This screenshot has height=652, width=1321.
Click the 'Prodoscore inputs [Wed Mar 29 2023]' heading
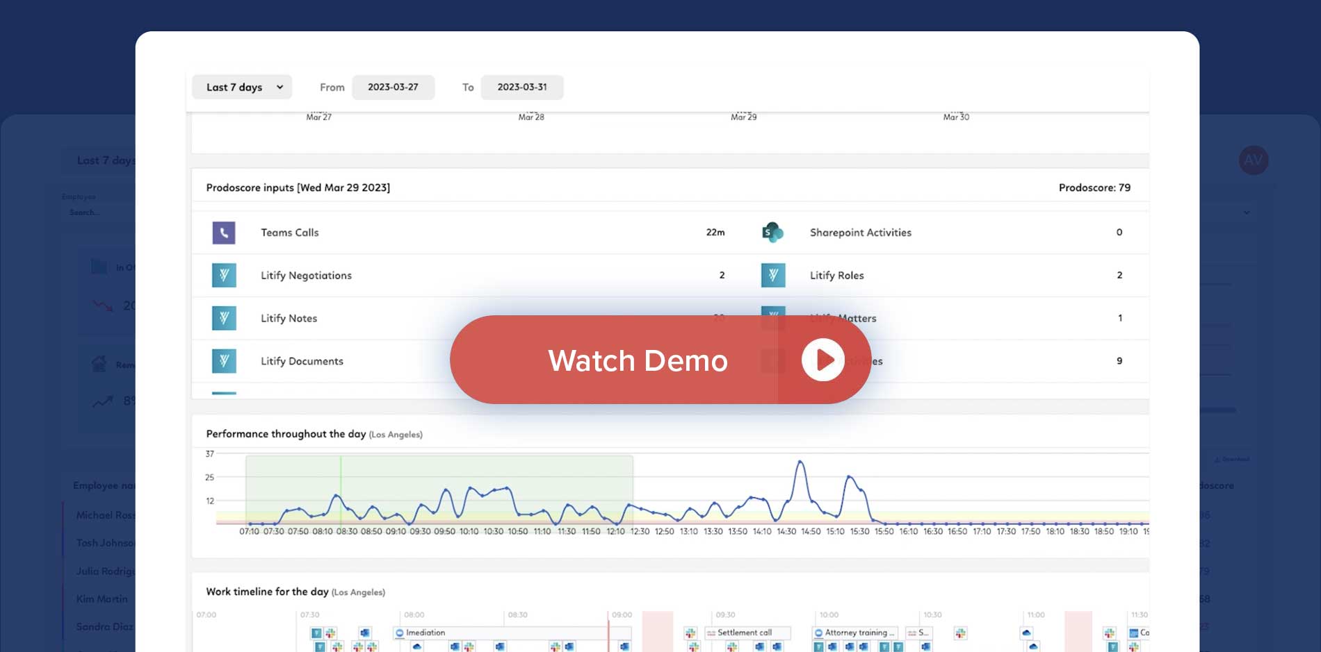298,187
